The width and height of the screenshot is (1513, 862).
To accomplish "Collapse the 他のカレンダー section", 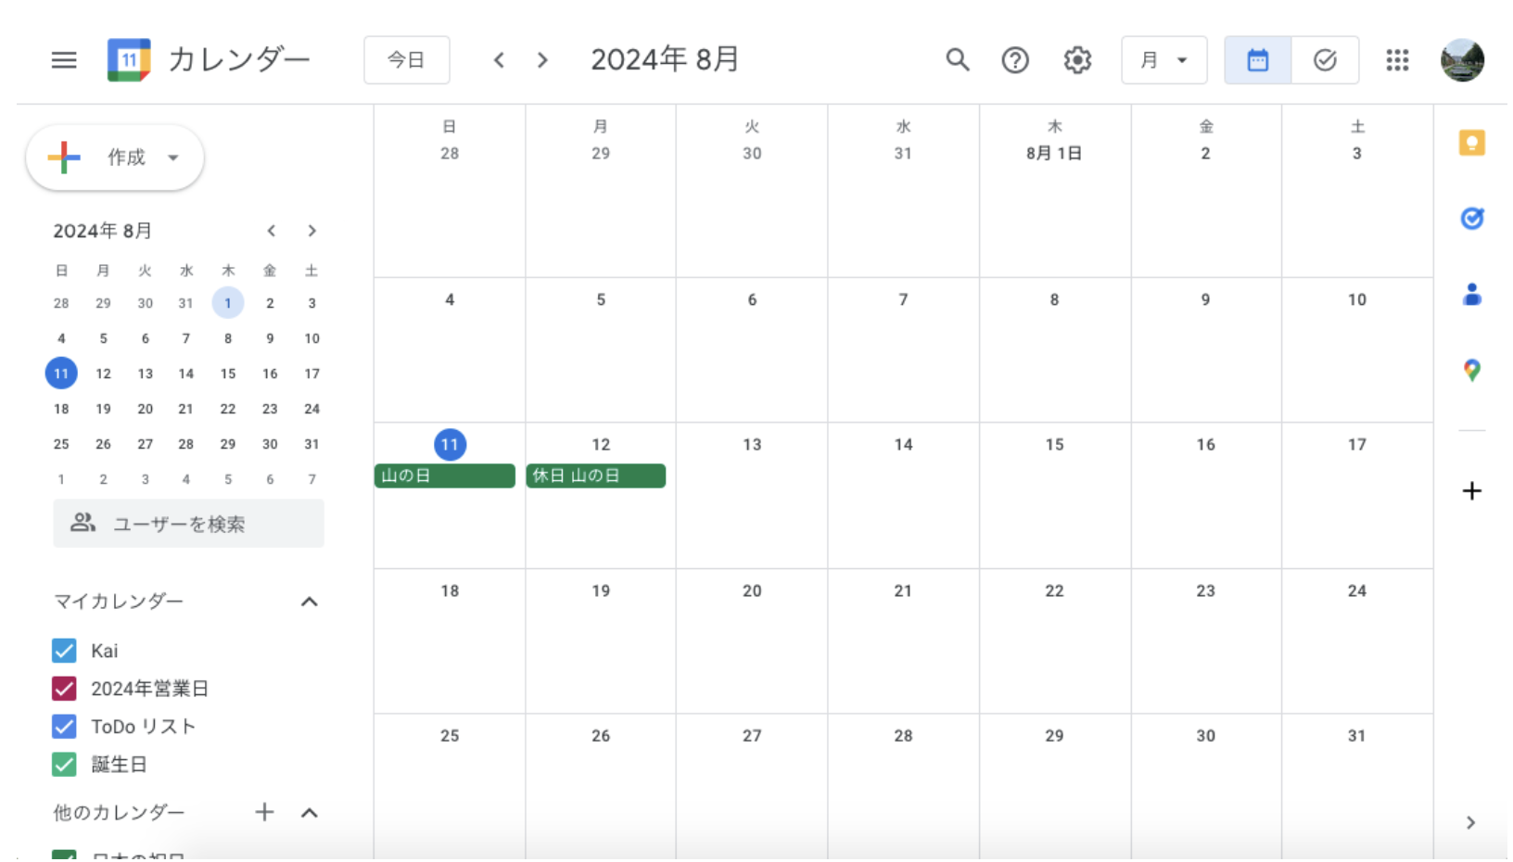I will pyautogui.click(x=310, y=813).
